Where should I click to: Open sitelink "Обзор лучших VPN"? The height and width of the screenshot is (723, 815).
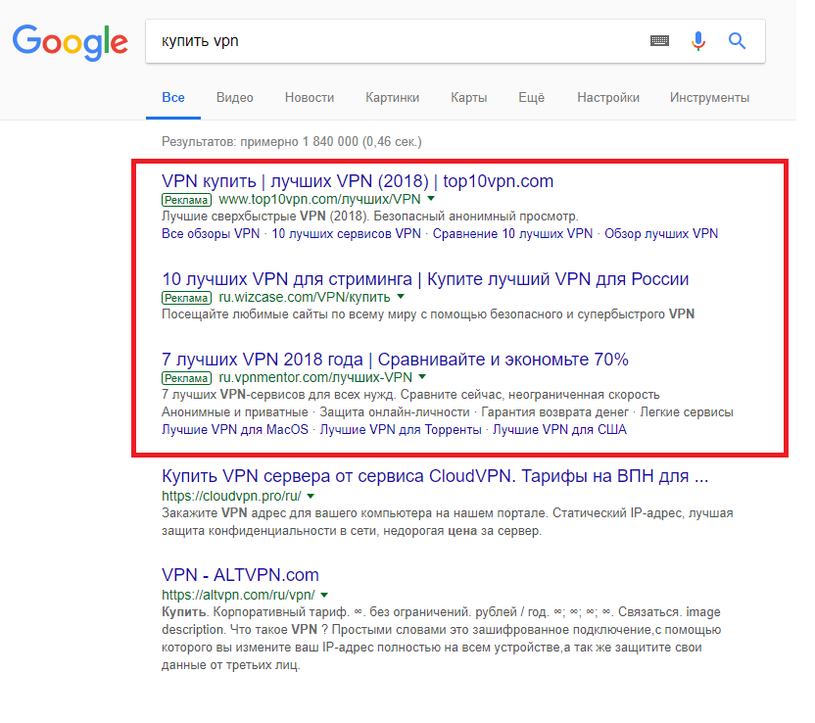pos(661,234)
